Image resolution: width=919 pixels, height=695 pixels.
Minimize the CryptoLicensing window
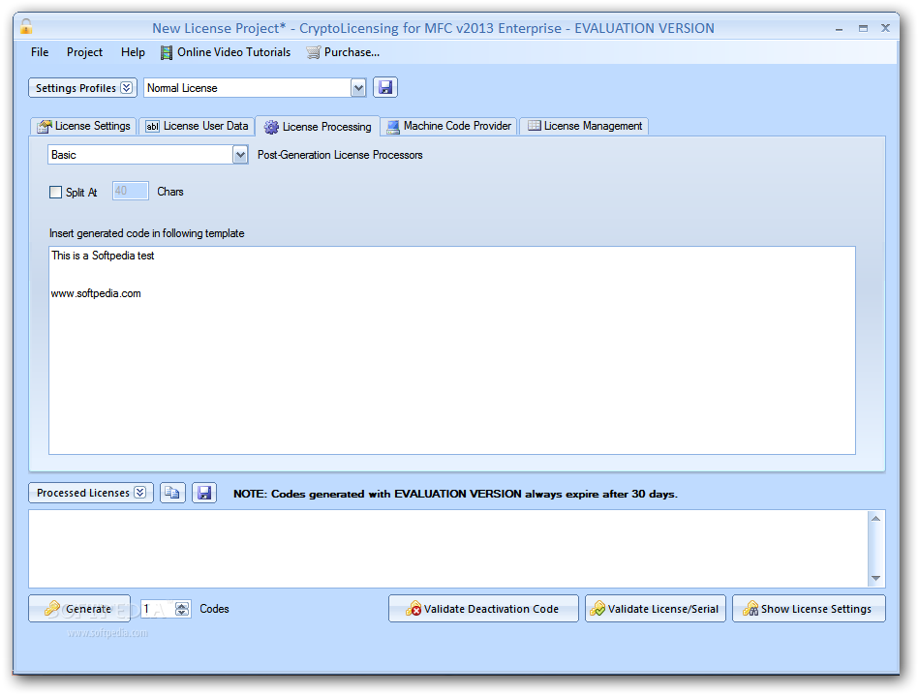pos(840,28)
